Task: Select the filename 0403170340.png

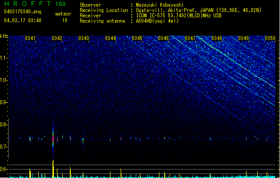Action: [x=23, y=12]
